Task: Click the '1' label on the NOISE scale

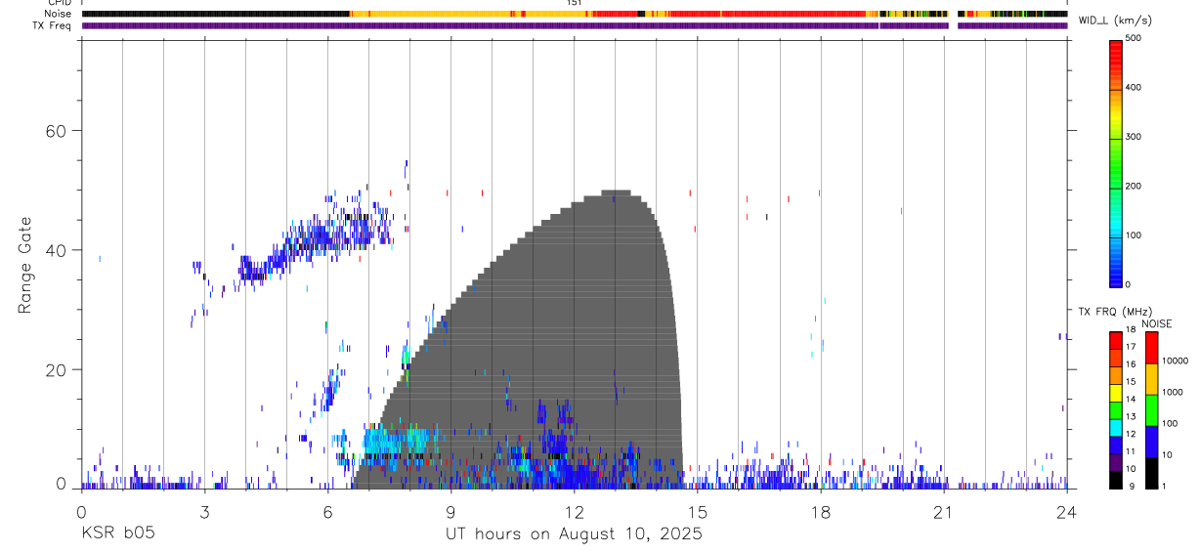Action: 1163,486
